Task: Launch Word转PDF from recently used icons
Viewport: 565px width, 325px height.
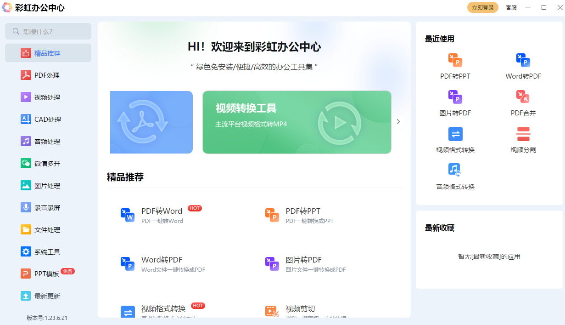Action: click(x=523, y=60)
